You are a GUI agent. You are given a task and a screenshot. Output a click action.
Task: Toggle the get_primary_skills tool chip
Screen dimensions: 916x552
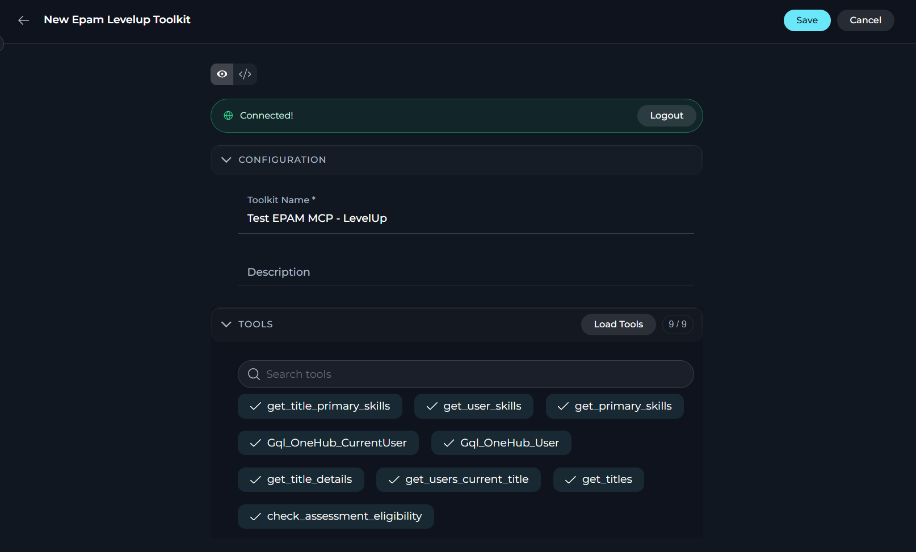(x=615, y=406)
